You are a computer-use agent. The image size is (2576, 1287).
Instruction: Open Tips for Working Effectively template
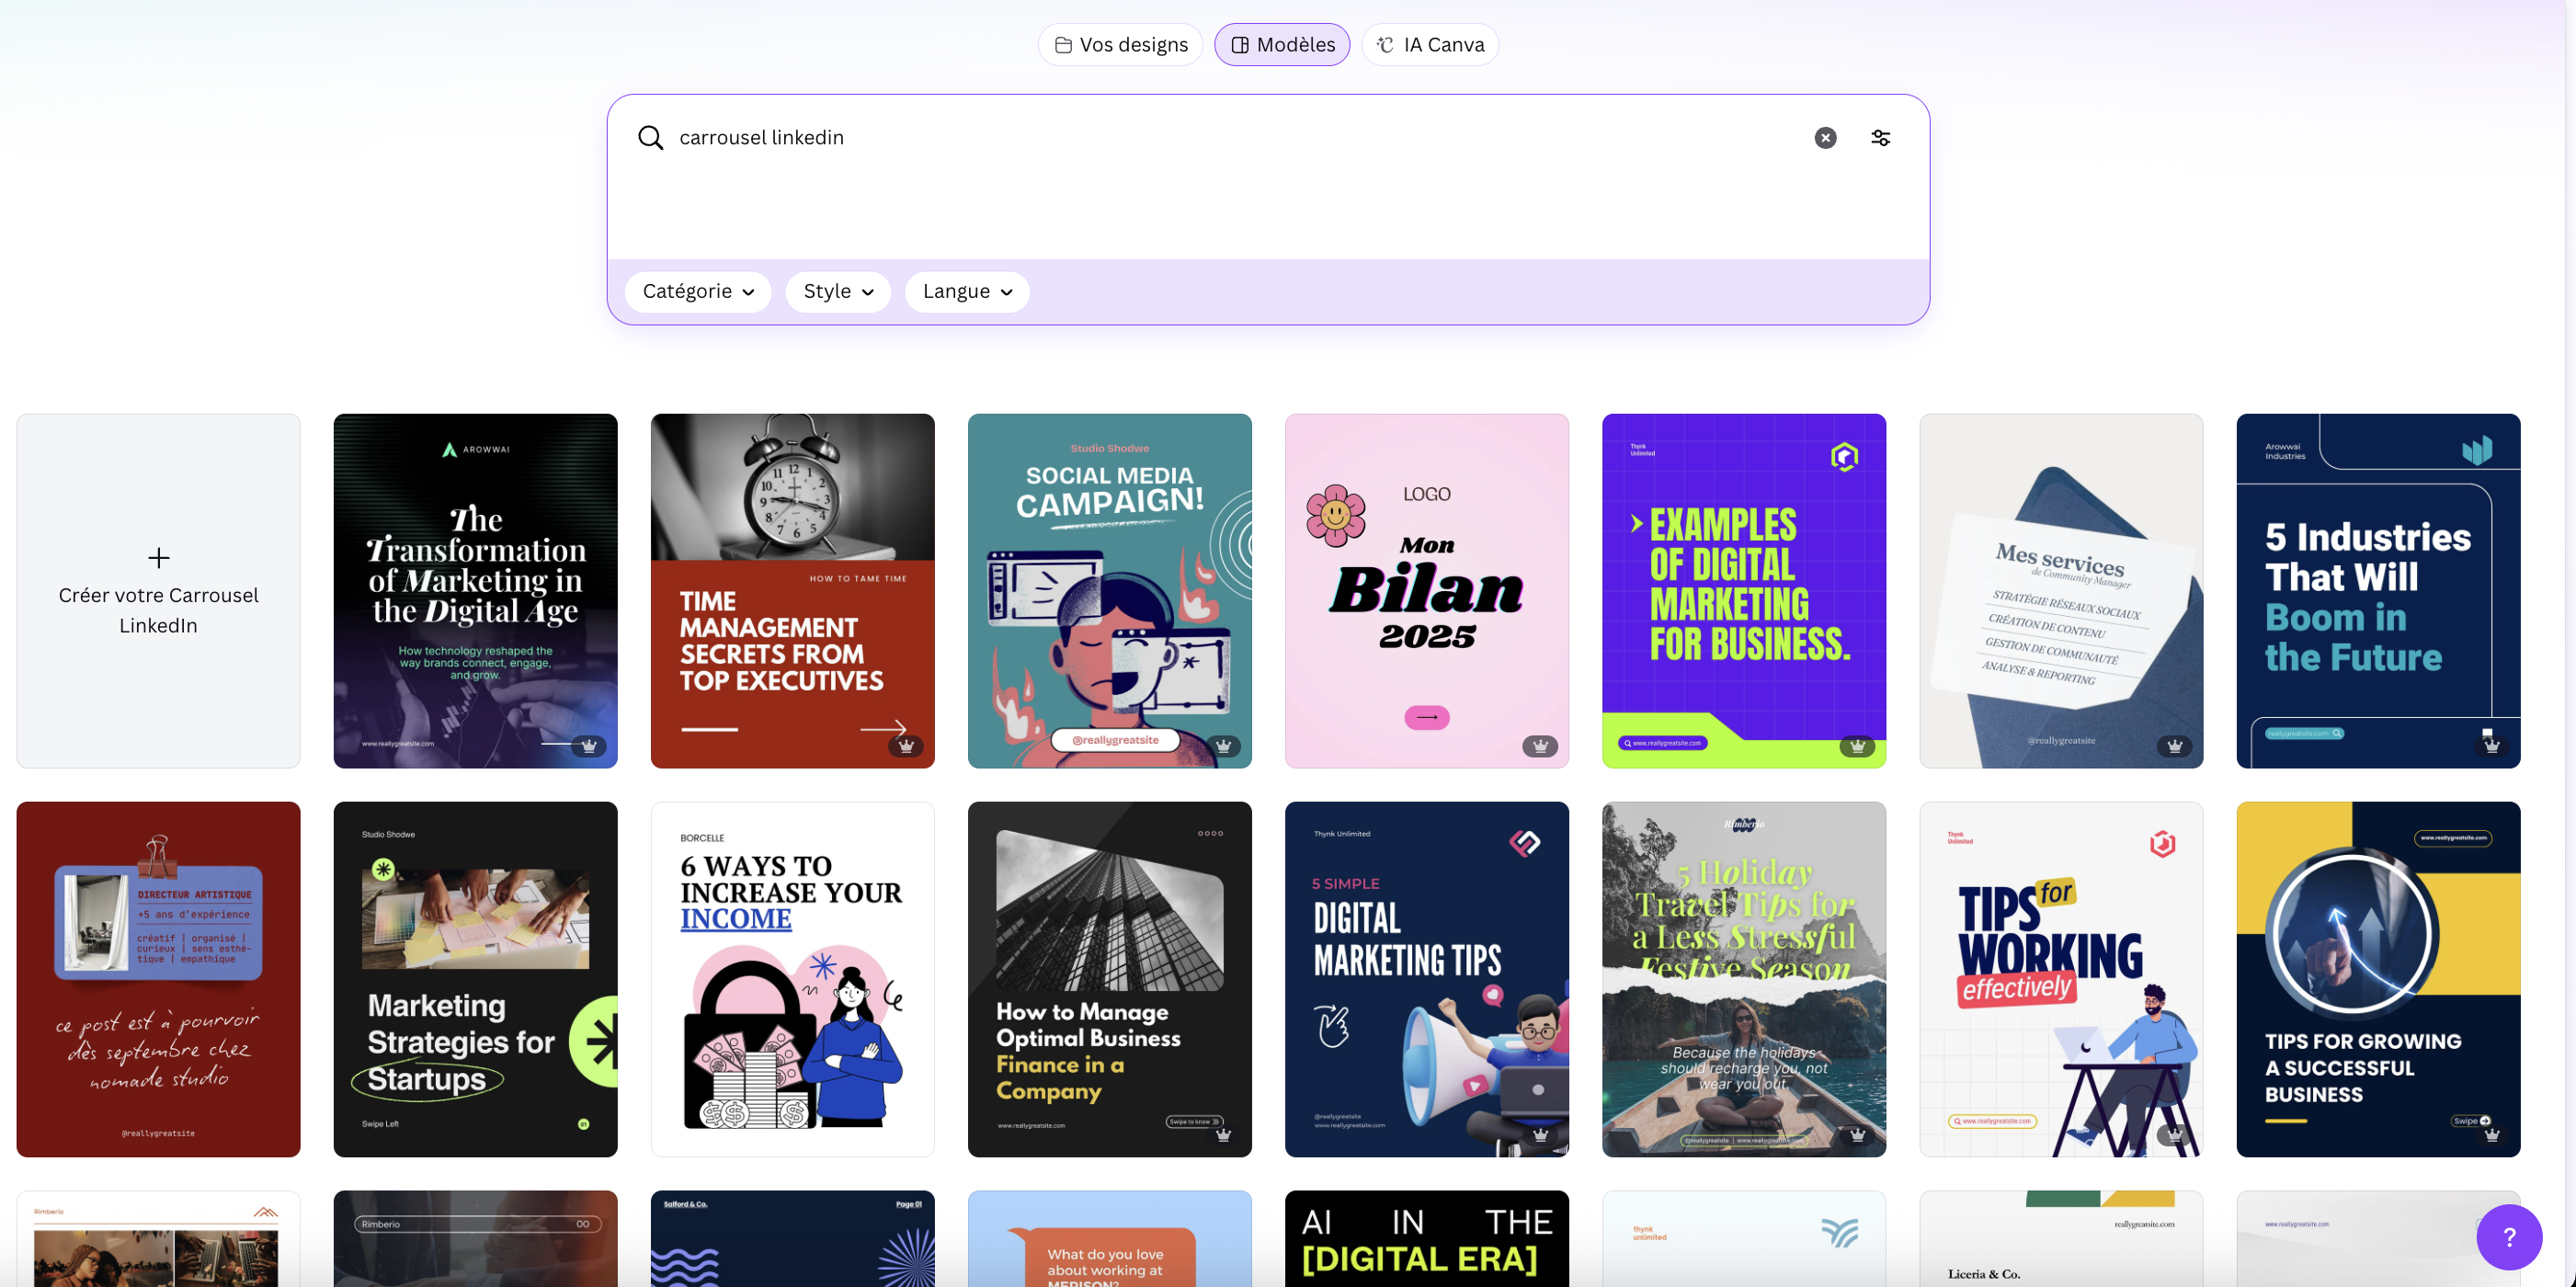pyautogui.click(x=2061, y=979)
